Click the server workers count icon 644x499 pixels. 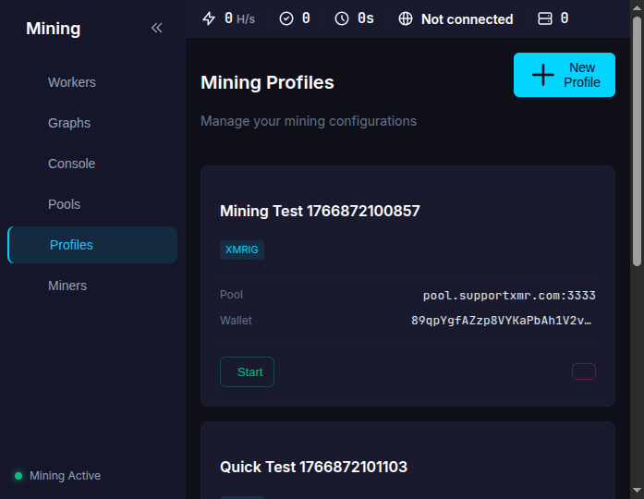coord(545,18)
